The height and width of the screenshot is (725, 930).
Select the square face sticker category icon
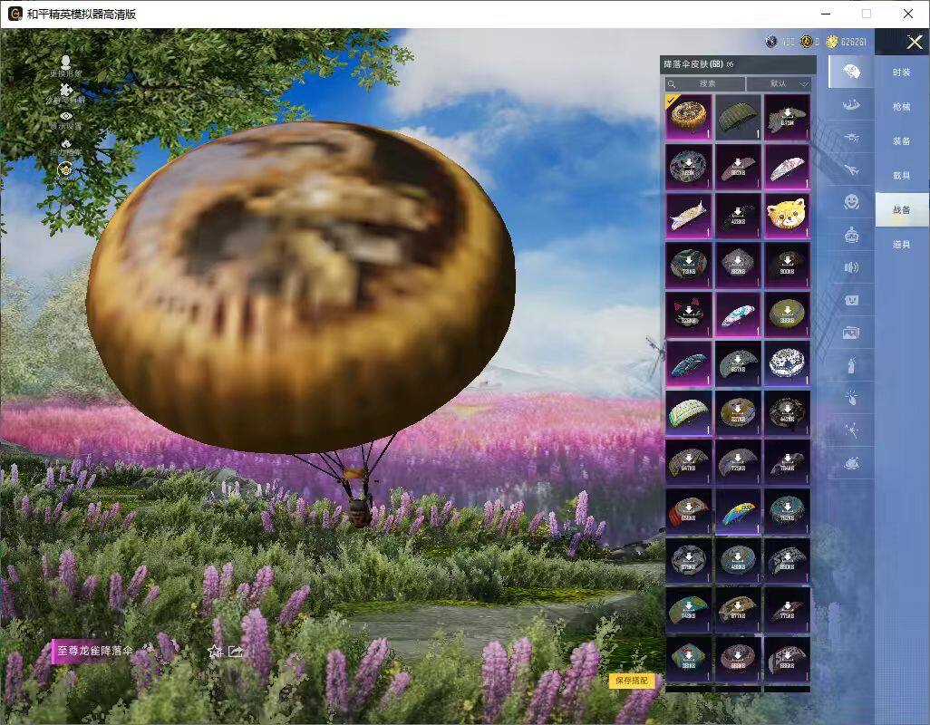[851, 300]
